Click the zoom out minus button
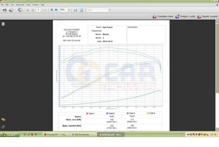The width and height of the screenshot is (219, 147). [52, 10]
